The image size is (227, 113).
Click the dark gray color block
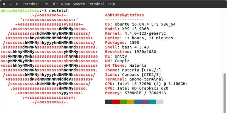(109, 102)
